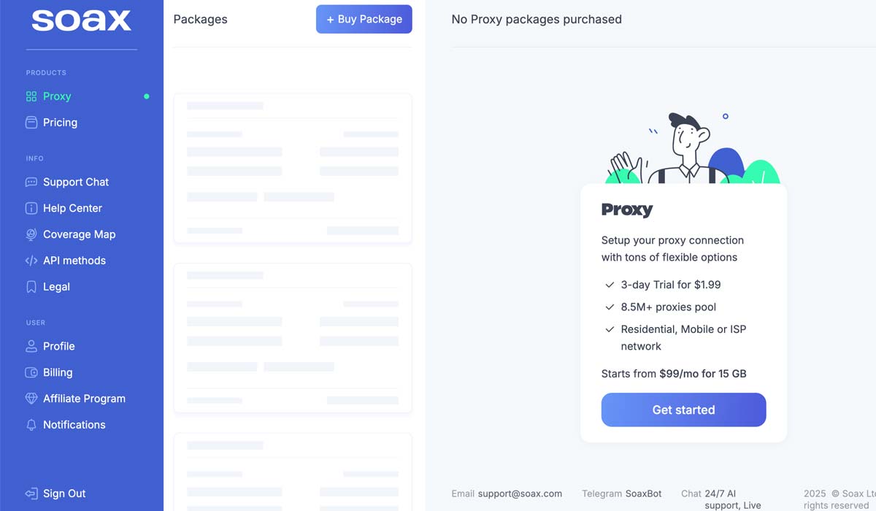Click the Notifications bell icon

[x=31, y=425]
